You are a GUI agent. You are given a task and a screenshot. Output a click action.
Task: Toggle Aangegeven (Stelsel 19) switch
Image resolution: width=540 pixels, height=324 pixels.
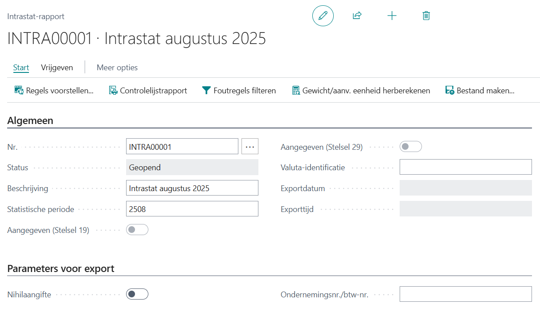click(137, 230)
